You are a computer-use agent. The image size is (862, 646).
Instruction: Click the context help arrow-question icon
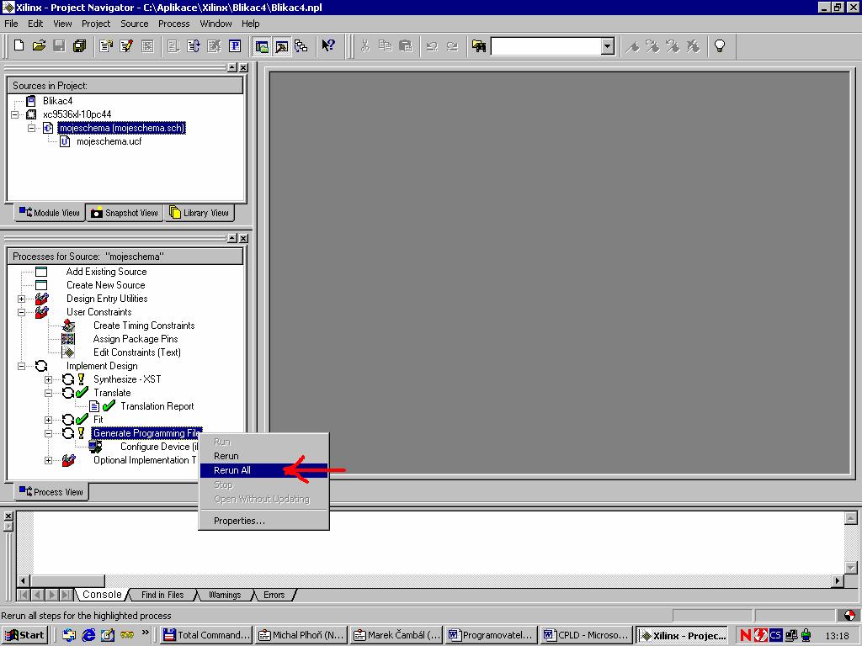pos(328,45)
